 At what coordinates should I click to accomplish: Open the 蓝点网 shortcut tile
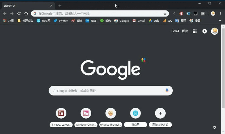(x=135, y=118)
